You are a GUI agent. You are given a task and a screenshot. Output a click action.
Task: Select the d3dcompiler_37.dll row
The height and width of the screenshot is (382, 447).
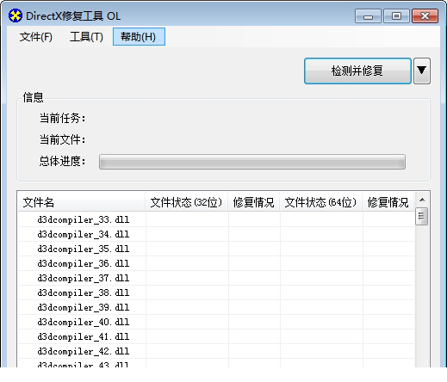pos(216,278)
